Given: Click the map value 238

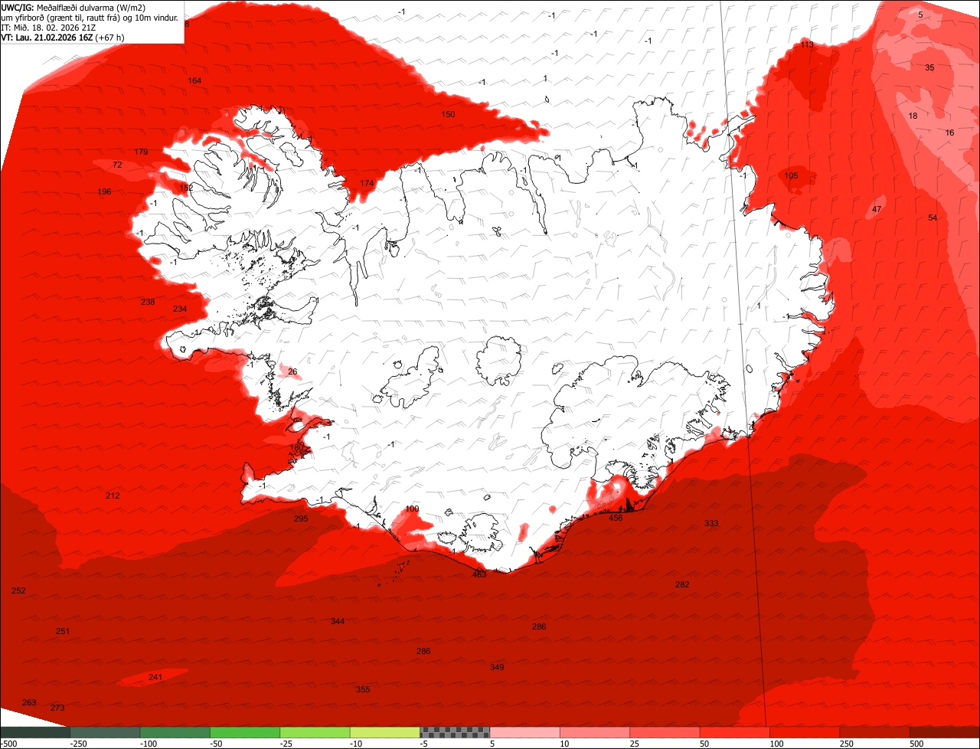Looking at the screenshot, I should [x=148, y=302].
